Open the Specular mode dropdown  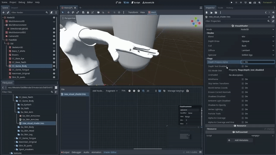pyautogui.click(x=258, y=55)
